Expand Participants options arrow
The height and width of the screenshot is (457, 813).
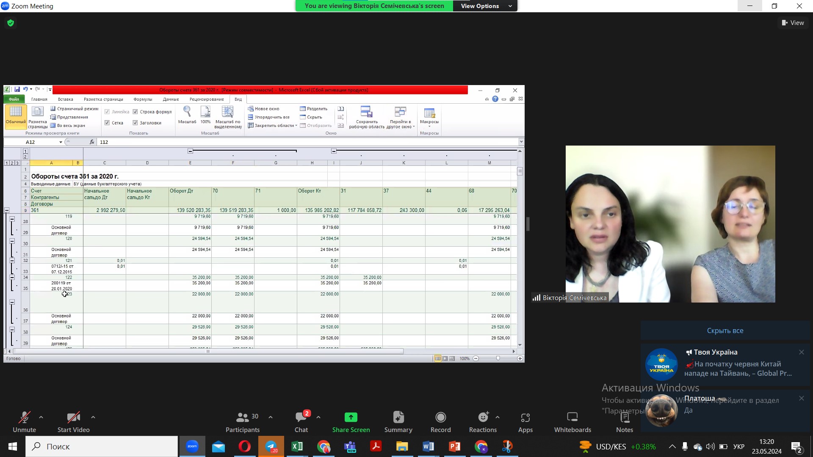pyautogui.click(x=271, y=418)
